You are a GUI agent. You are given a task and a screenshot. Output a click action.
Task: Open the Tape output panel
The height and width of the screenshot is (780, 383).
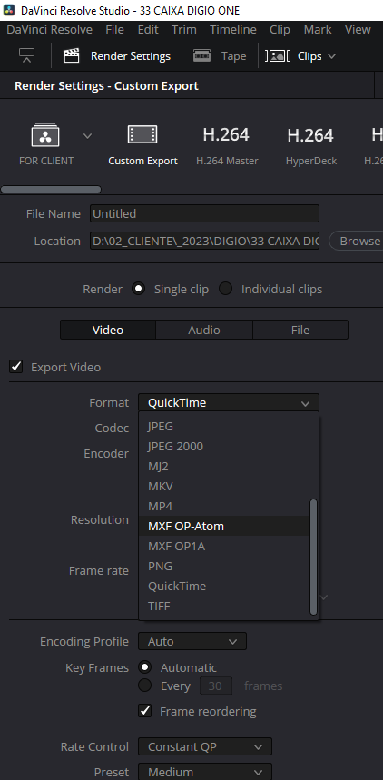point(220,56)
